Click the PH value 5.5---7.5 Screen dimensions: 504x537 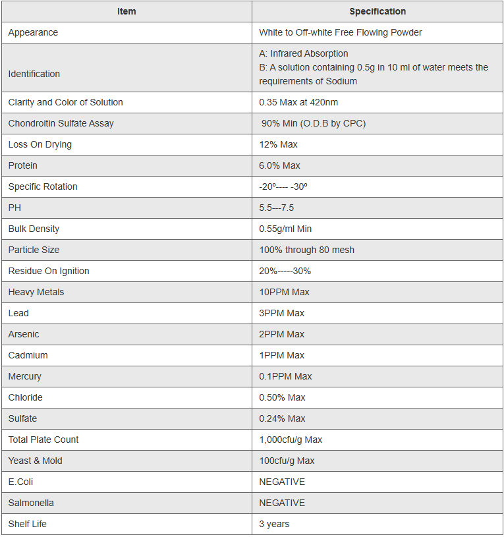(276, 208)
